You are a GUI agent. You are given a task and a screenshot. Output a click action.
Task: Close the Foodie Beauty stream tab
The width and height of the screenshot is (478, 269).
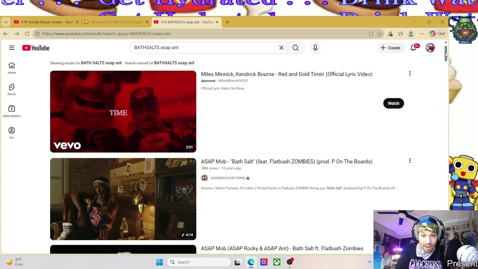77,22
